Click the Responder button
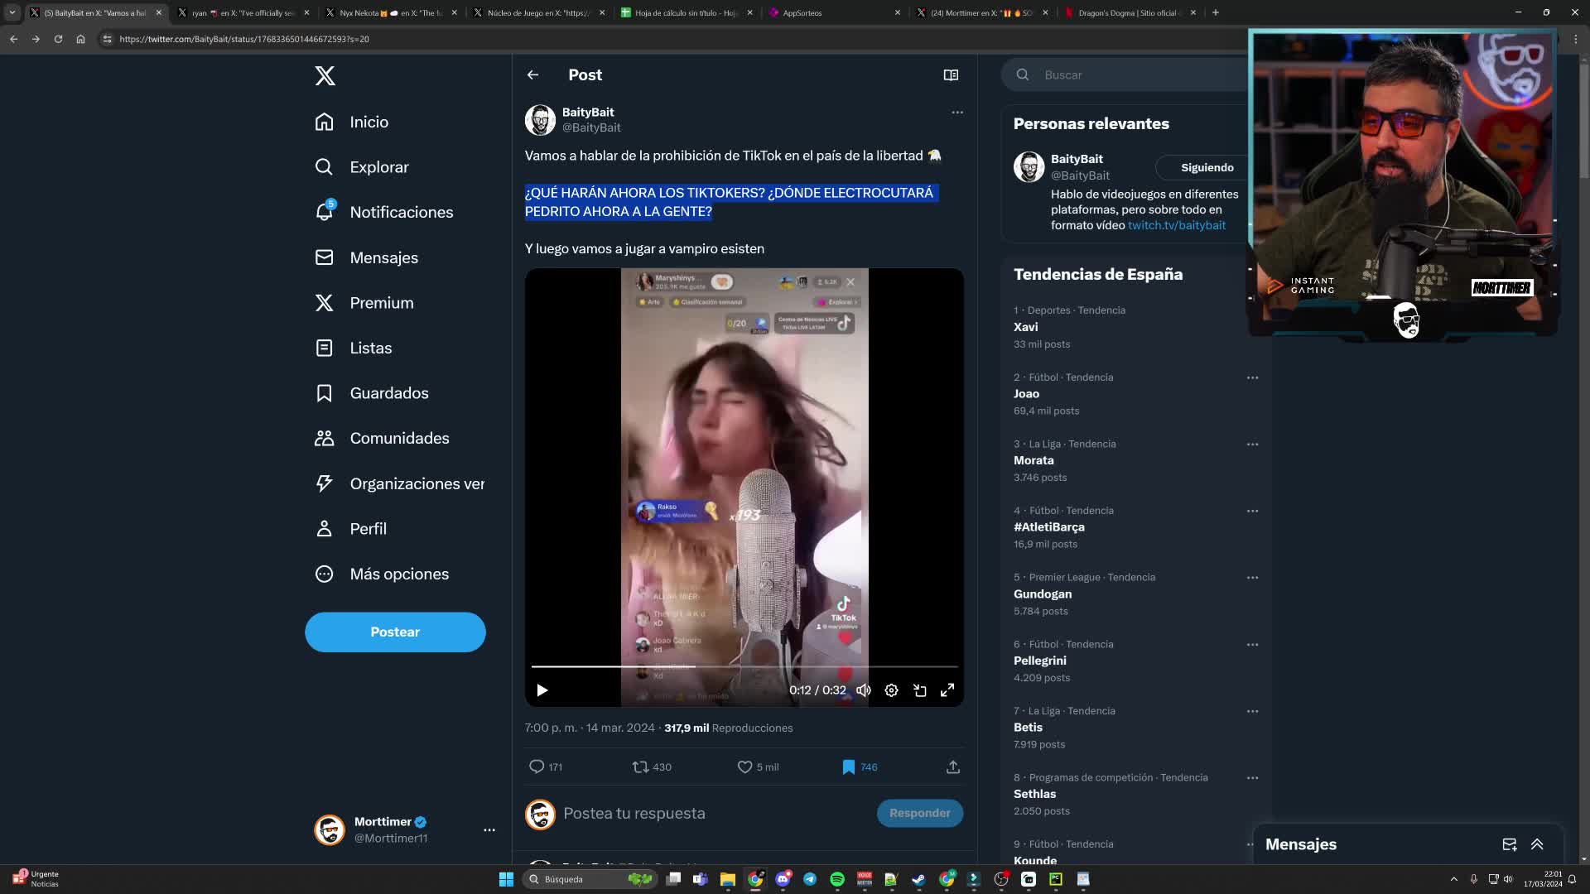The height and width of the screenshot is (894, 1590). pyautogui.click(x=919, y=813)
